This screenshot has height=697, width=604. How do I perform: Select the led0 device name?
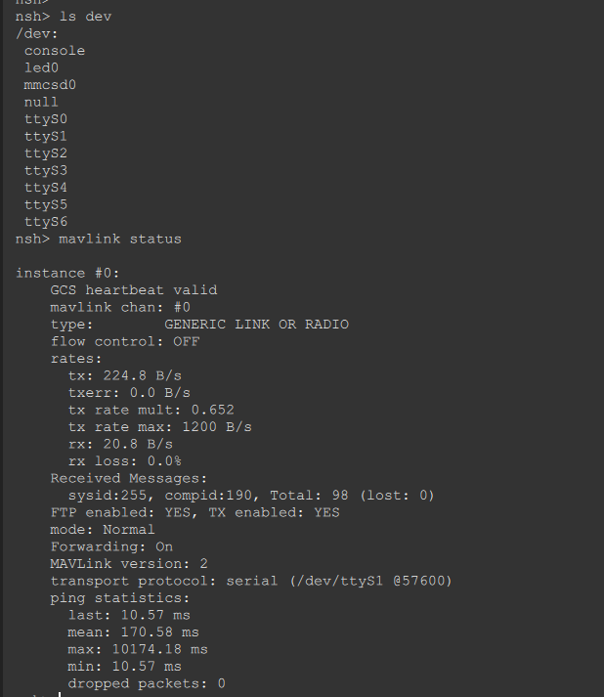[x=41, y=67]
